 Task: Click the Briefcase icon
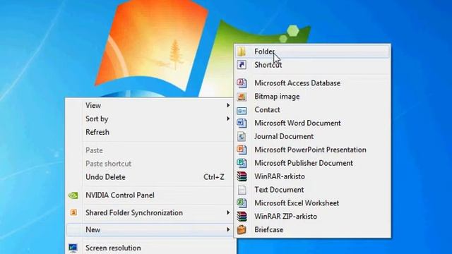242,229
